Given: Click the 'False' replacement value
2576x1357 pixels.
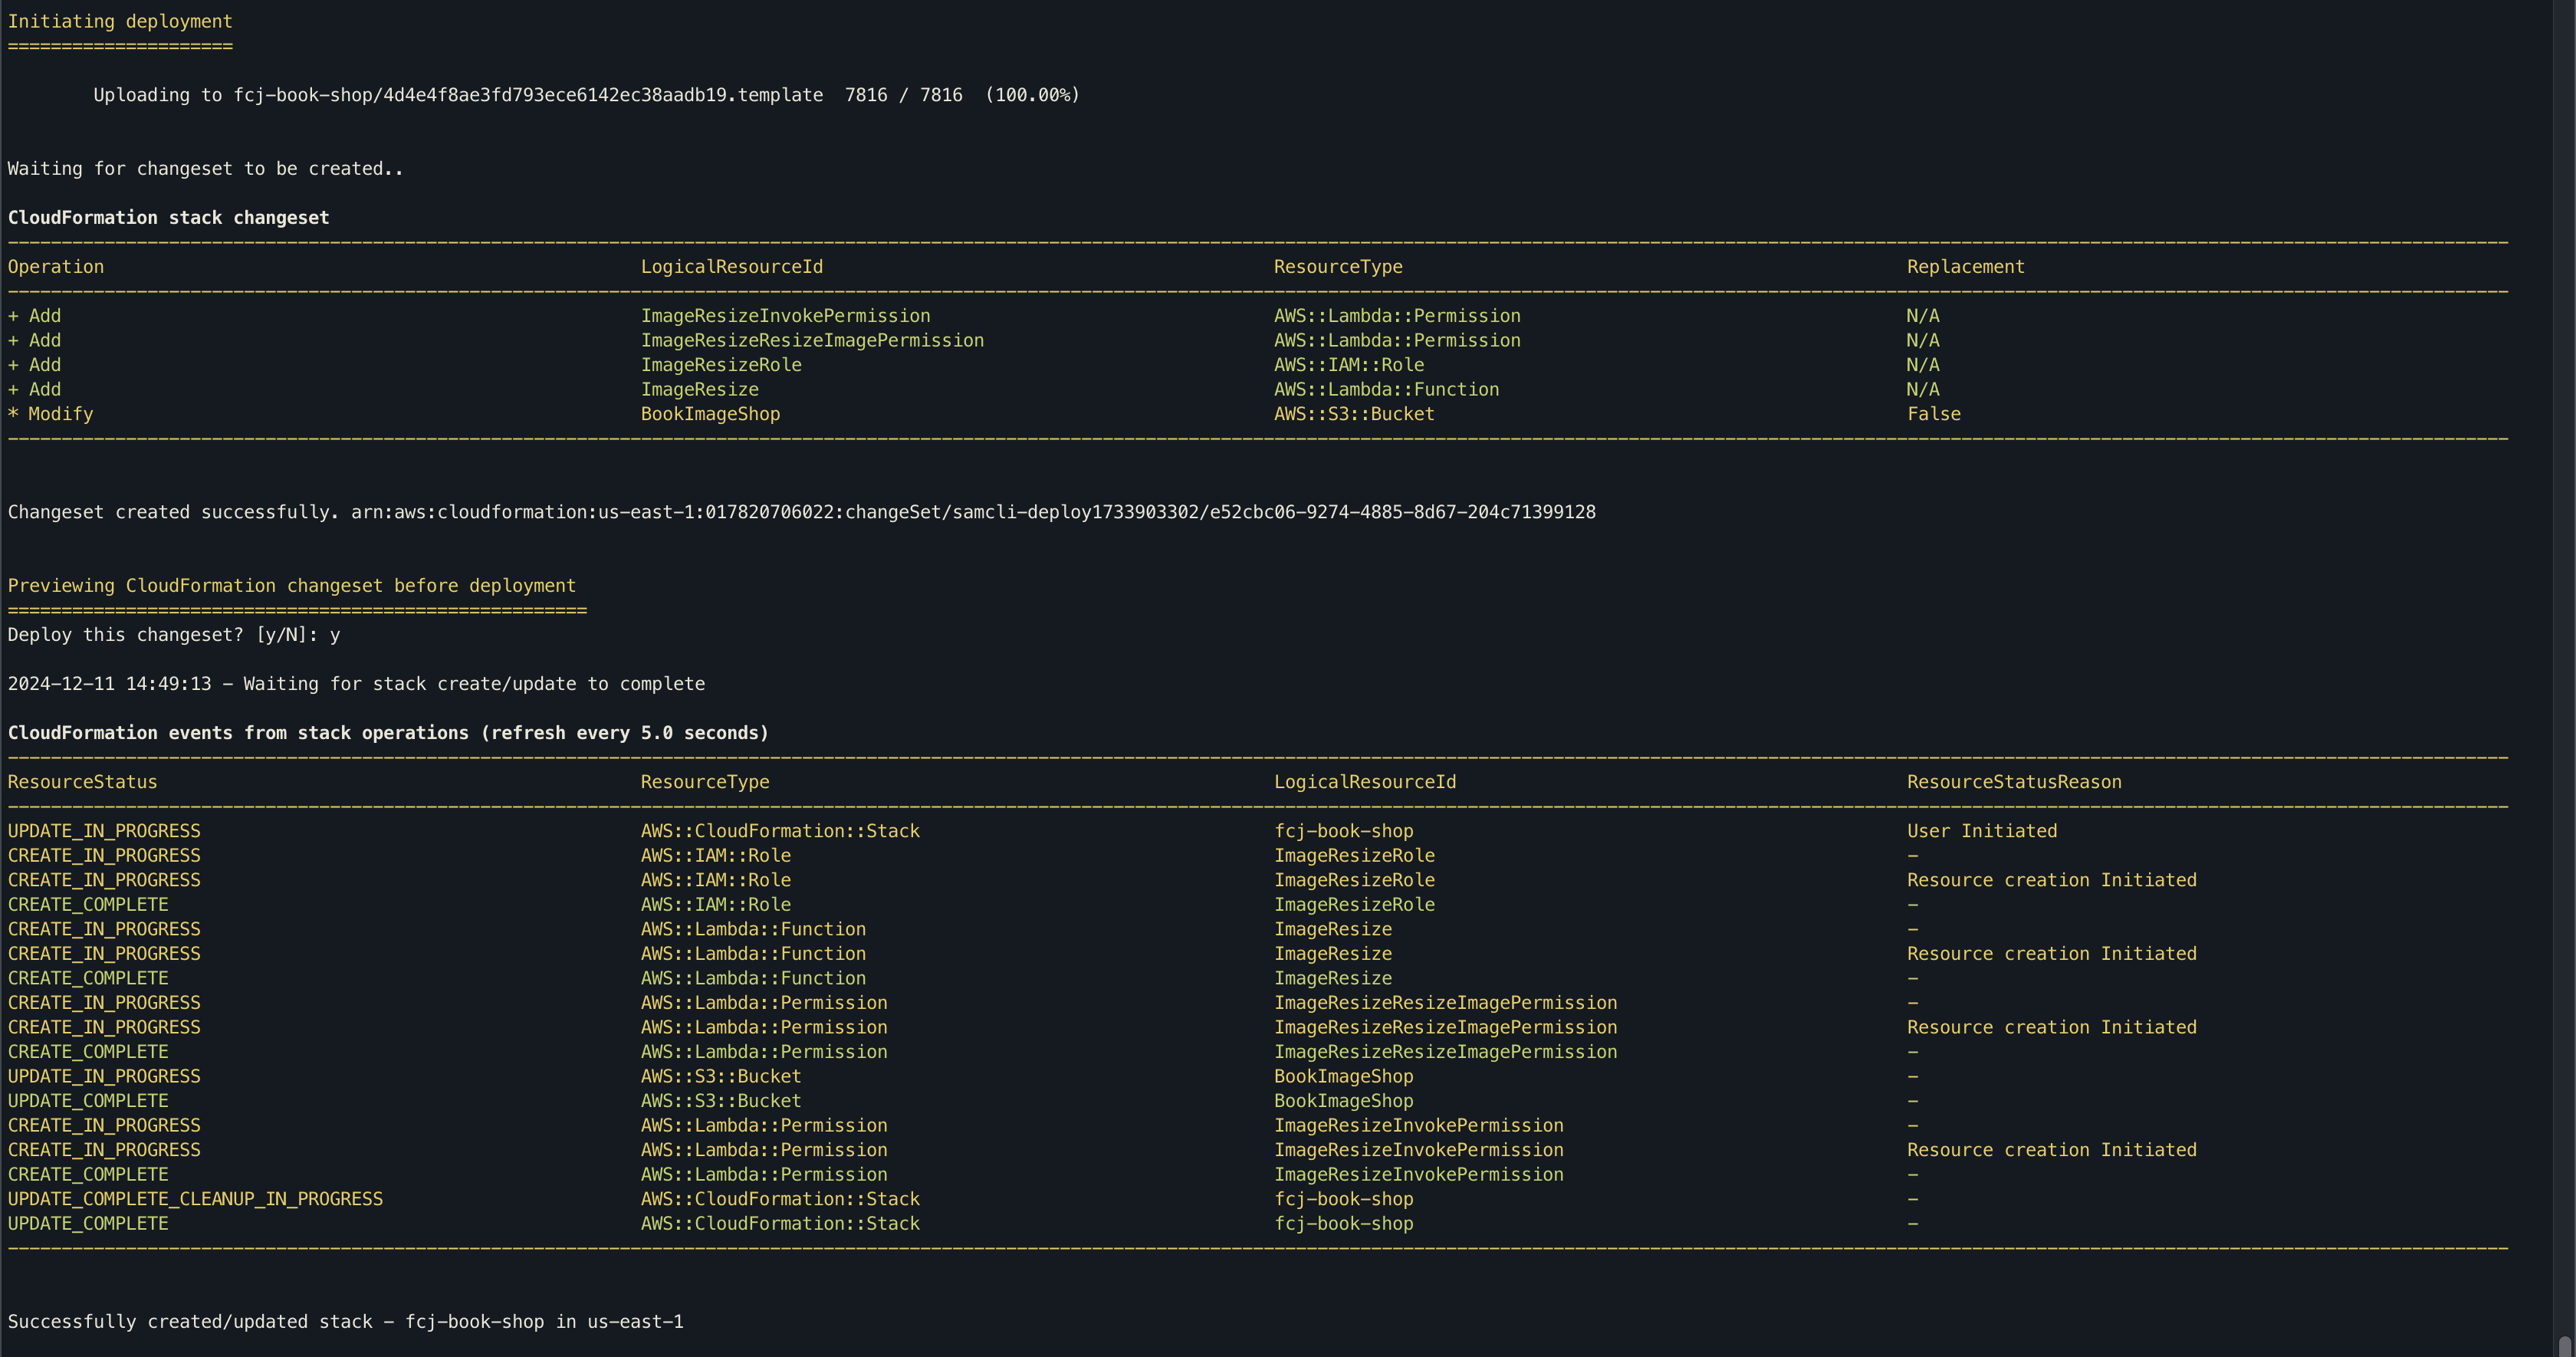Looking at the screenshot, I should (1933, 414).
